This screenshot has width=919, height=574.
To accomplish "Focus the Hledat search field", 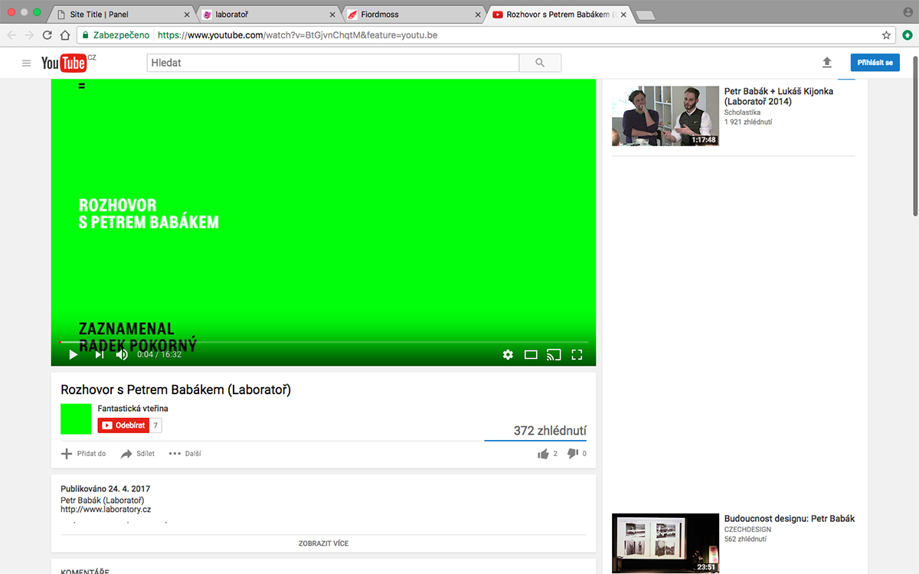I will tap(333, 63).
